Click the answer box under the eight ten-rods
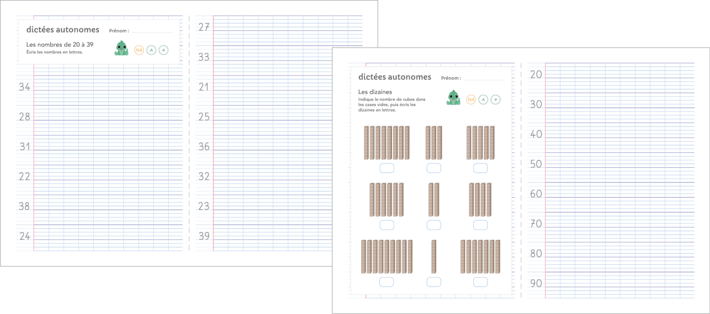The image size is (710, 314). [x=386, y=168]
